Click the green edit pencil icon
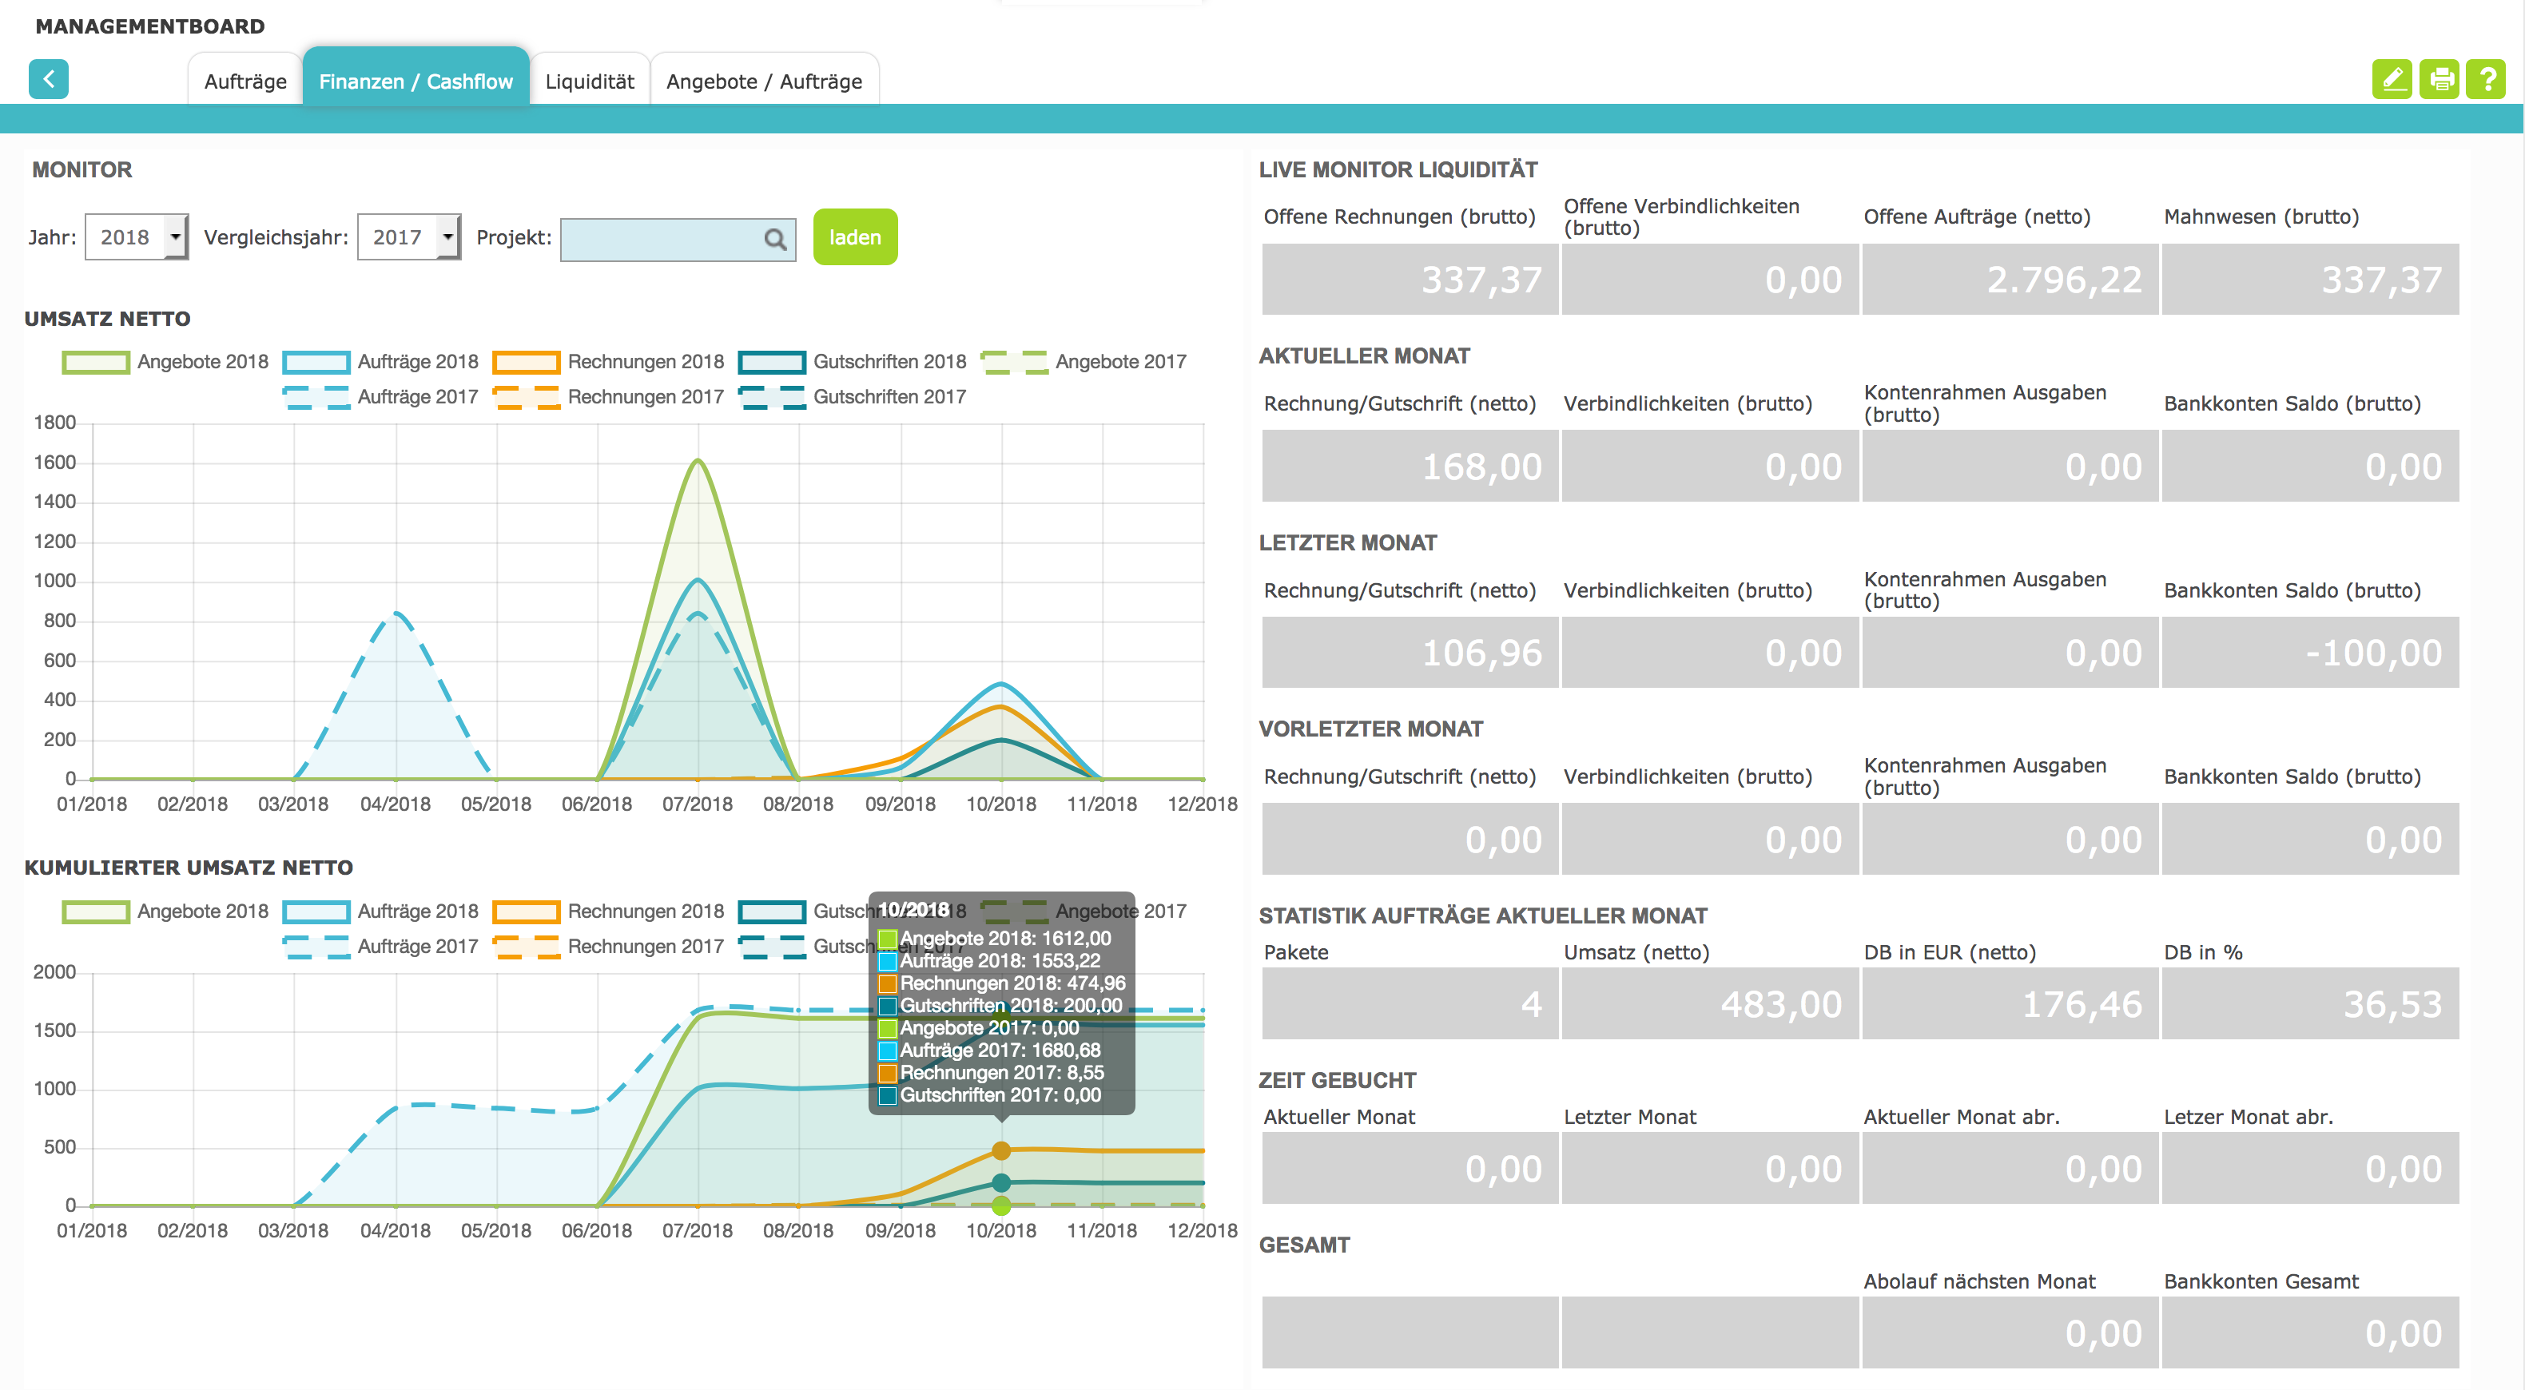 pyautogui.click(x=2392, y=78)
